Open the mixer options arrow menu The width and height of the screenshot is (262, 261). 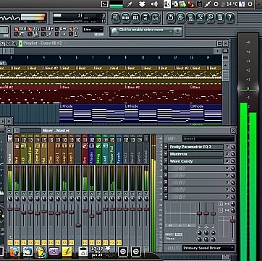(9, 131)
